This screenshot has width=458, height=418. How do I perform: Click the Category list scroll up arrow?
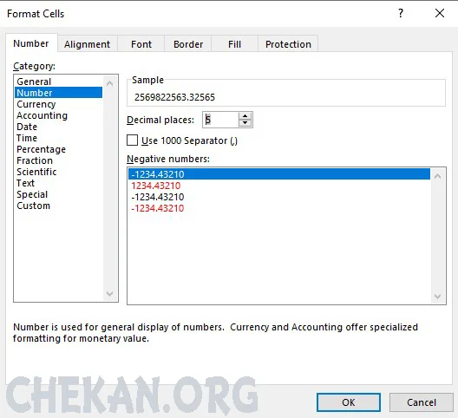110,83
